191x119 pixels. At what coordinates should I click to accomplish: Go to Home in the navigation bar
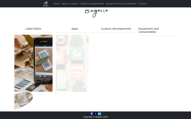point(56,3)
